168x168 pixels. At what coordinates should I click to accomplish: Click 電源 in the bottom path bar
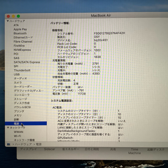[39, 144]
